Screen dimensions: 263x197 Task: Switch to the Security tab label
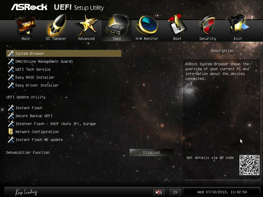tap(207, 39)
